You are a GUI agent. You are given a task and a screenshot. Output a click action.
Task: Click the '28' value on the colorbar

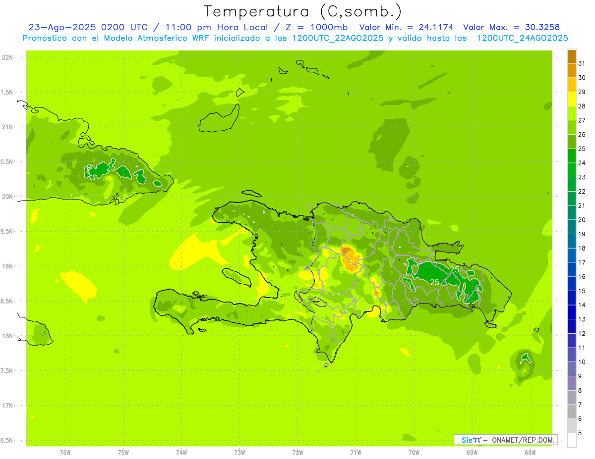(582, 106)
